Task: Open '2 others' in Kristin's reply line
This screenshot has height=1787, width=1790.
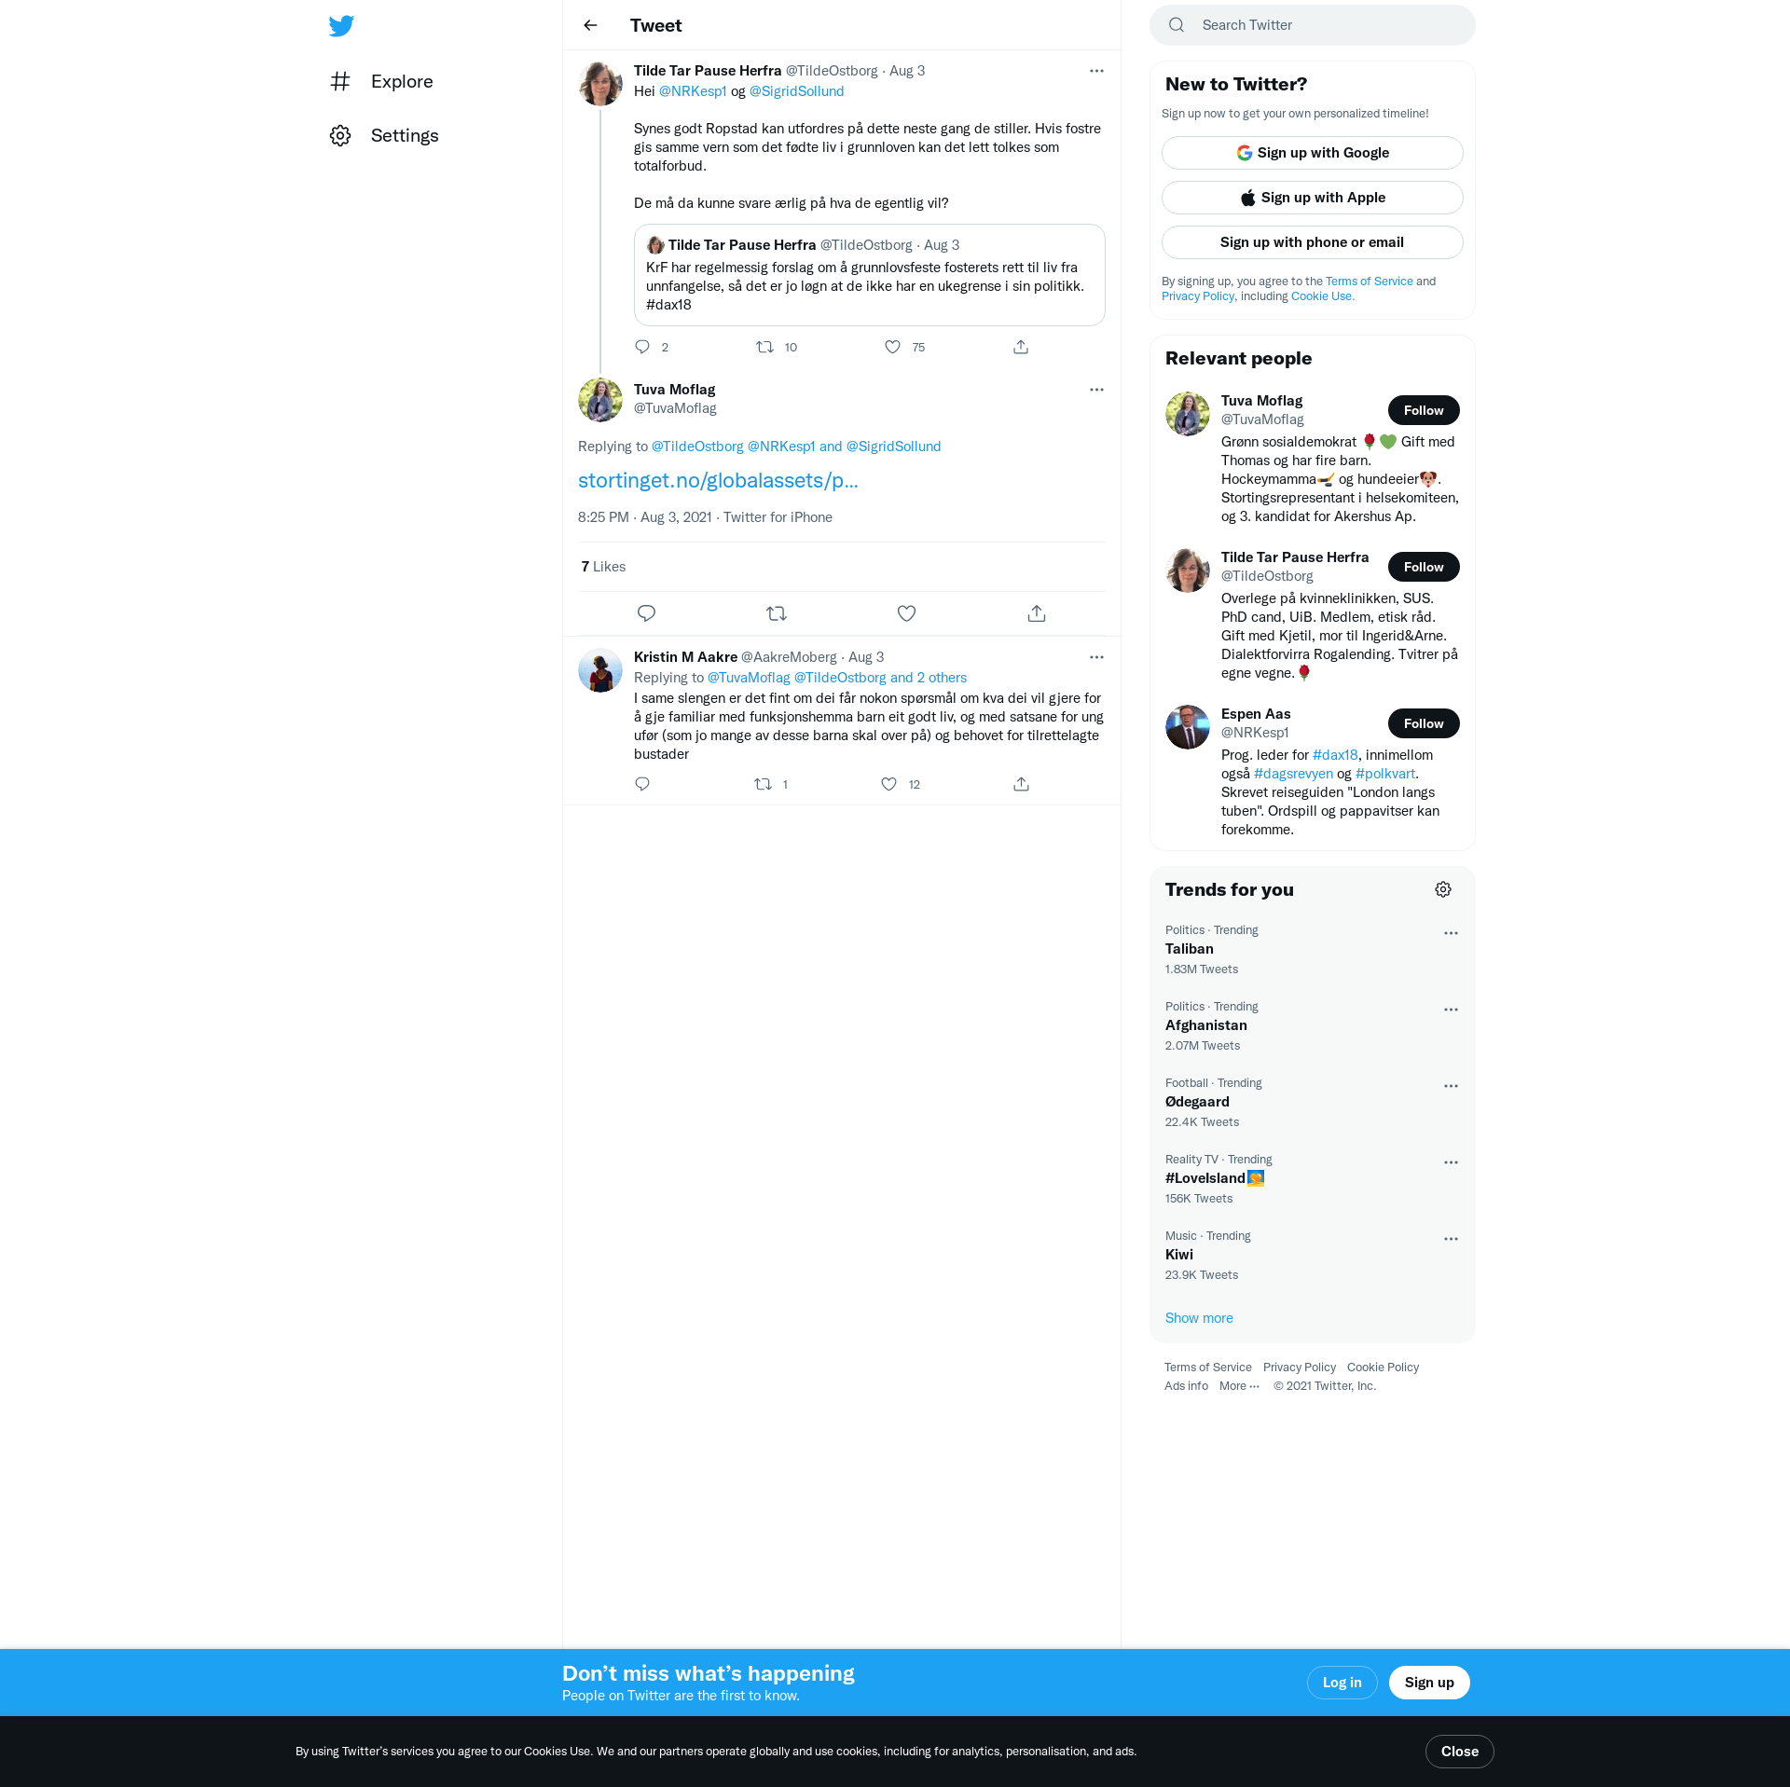Action: [942, 678]
